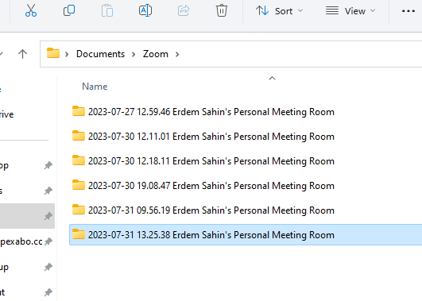422x301 pixels.
Task: Click the folder icon in address bar
Action: 53,53
